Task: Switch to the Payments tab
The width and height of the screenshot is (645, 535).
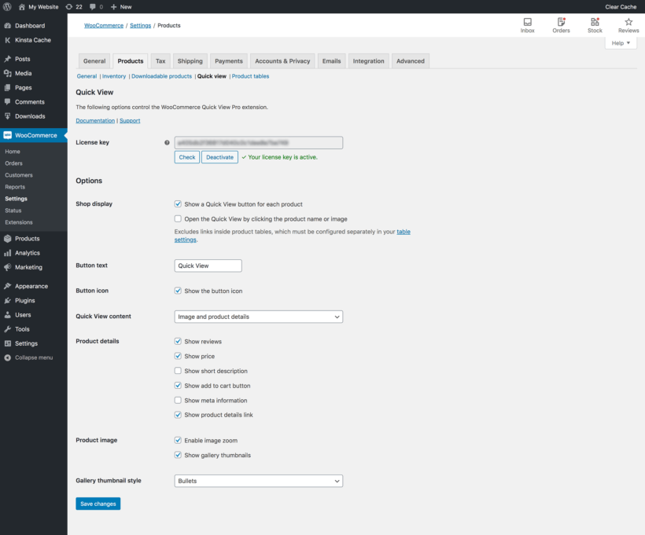Action: coord(229,60)
